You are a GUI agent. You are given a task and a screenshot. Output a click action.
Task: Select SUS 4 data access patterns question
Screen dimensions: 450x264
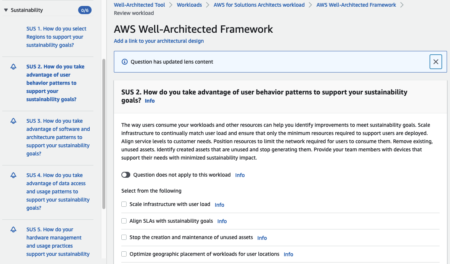pyautogui.click(x=58, y=191)
